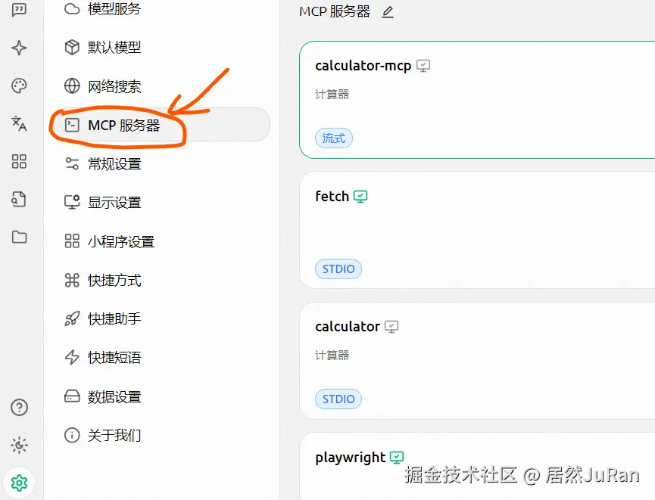The image size is (655, 500).
Task: Open the translate icon
Action: point(19,123)
